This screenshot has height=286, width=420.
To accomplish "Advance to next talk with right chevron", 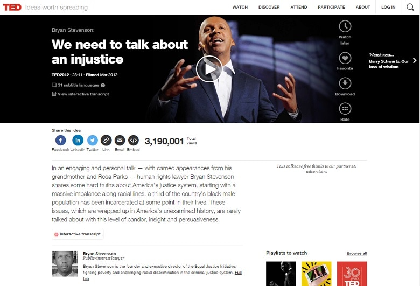I will (x=415, y=60).
